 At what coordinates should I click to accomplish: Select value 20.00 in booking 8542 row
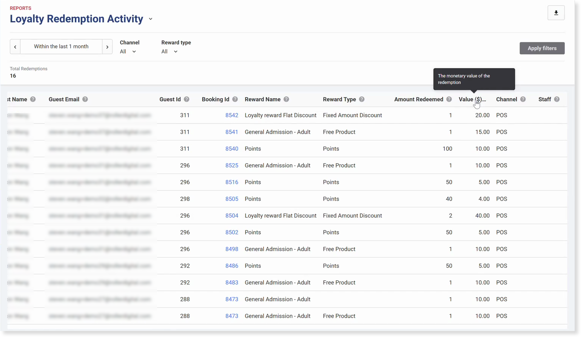[482, 115]
